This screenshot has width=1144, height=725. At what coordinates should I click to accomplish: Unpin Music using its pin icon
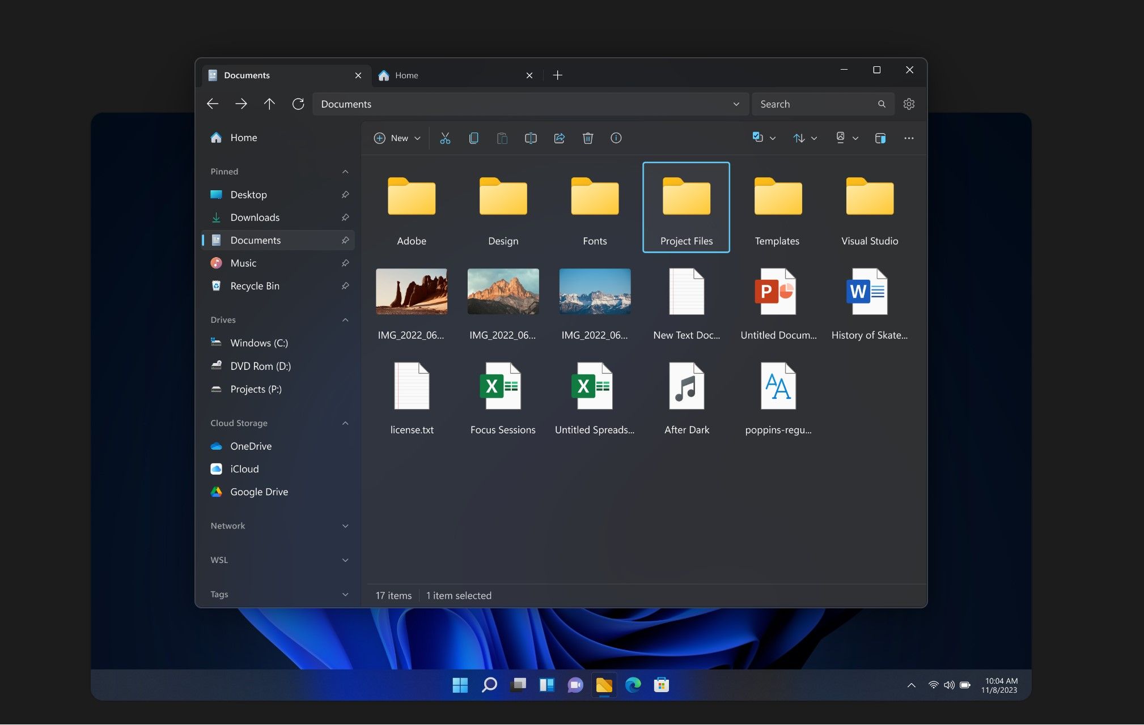pyautogui.click(x=345, y=263)
